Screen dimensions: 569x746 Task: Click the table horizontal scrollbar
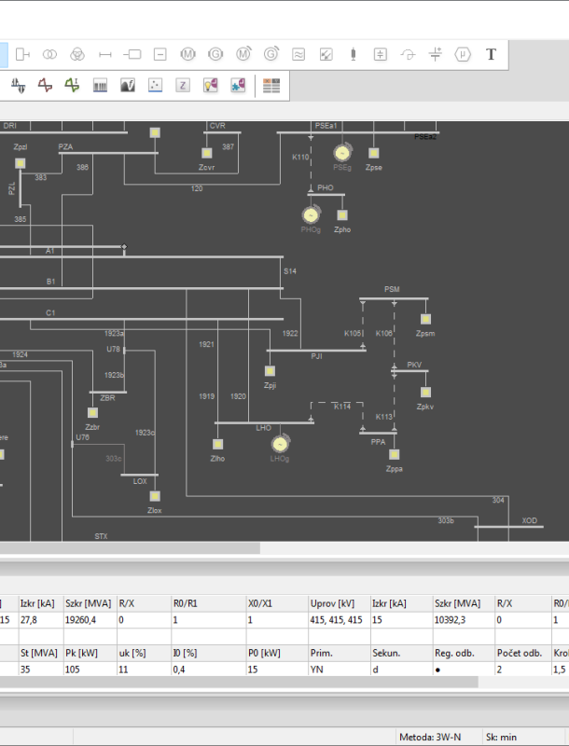(239, 682)
